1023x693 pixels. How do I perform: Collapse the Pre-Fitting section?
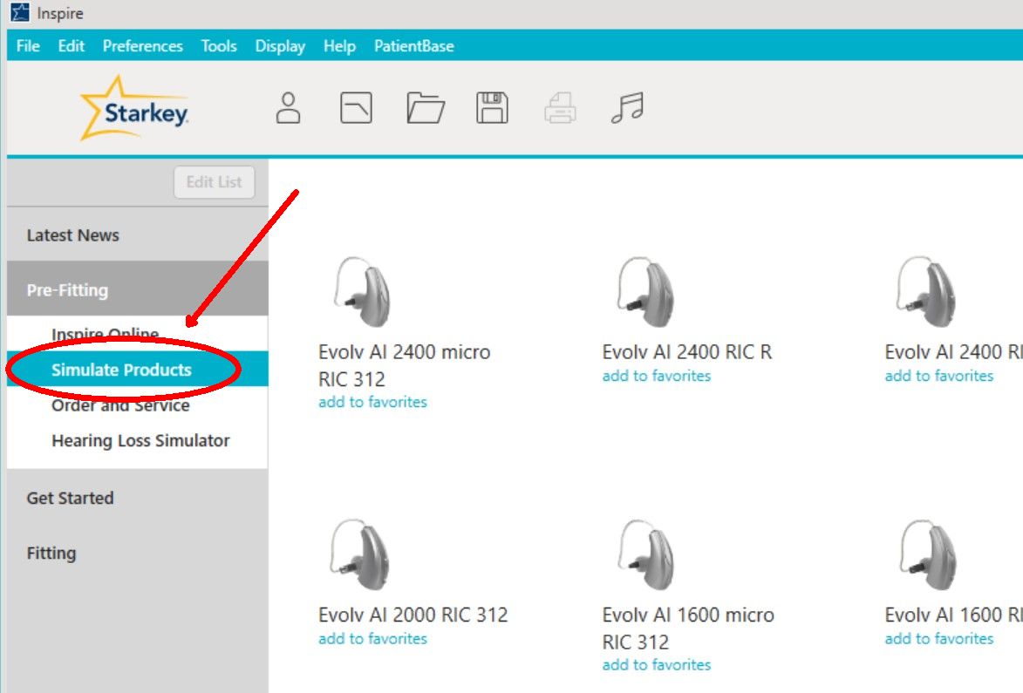(x=138, y=289)
